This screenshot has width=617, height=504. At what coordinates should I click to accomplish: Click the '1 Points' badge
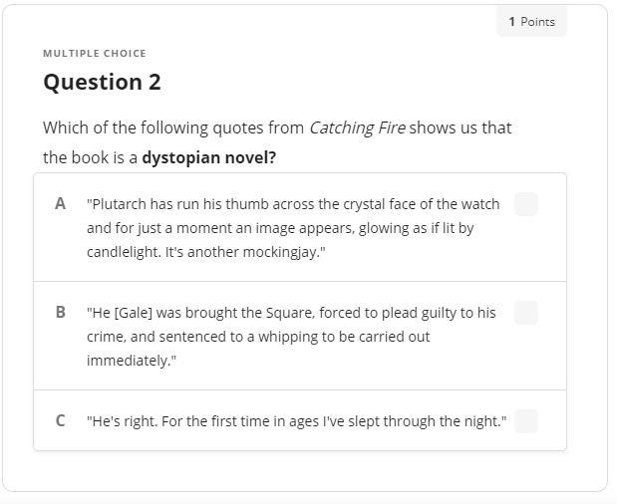[531, 22]
